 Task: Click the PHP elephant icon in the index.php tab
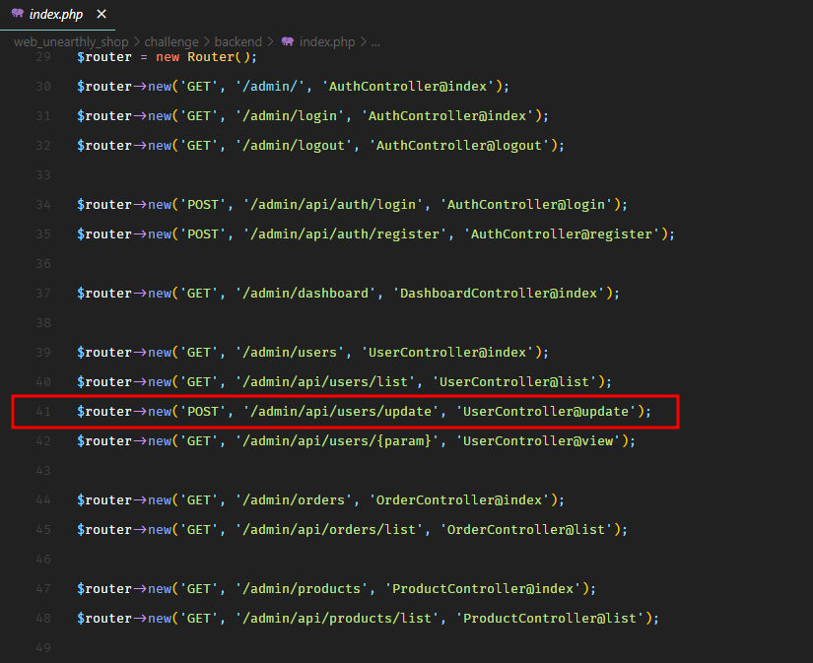(x=17, y=15)
